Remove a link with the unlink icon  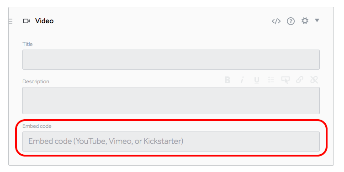coord(314,80)
